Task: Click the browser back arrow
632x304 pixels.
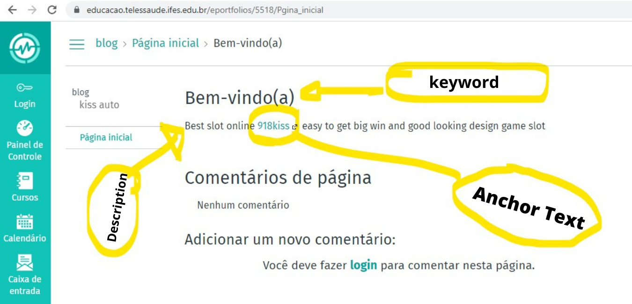Action: coord(12,10)
